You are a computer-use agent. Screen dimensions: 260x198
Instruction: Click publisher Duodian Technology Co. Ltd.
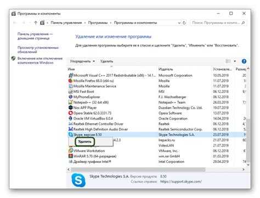click(x=180, y=108)
